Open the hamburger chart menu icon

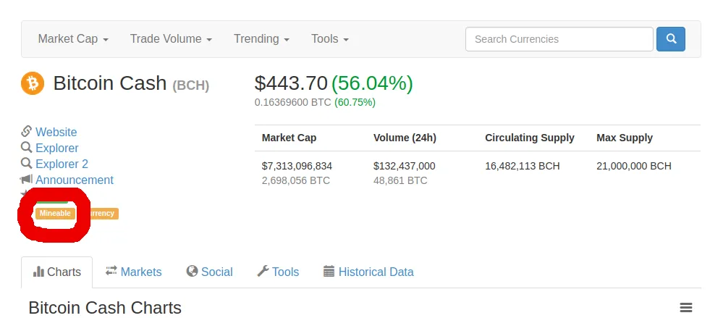(x=686, y=308)
